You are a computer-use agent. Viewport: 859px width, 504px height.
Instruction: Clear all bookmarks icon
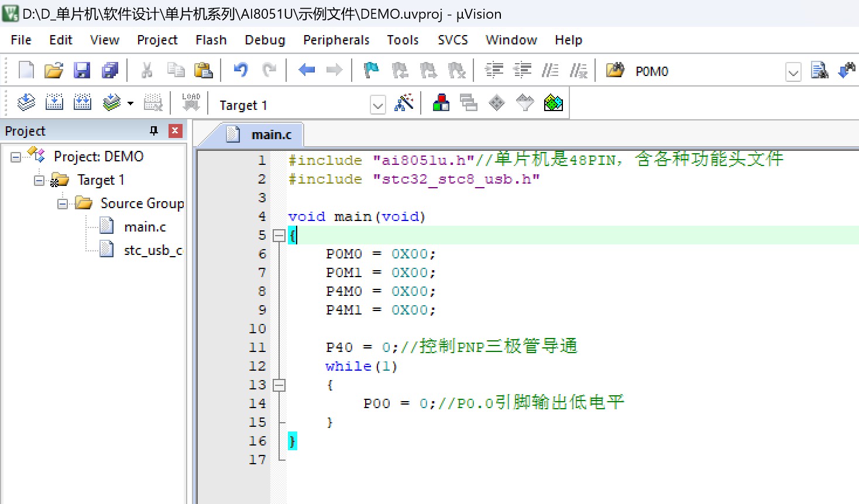[x=456, y=71]
